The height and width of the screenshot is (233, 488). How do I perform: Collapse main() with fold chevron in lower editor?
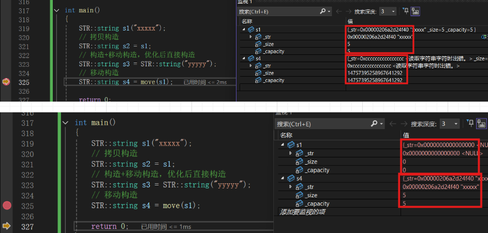pos(65,123)
